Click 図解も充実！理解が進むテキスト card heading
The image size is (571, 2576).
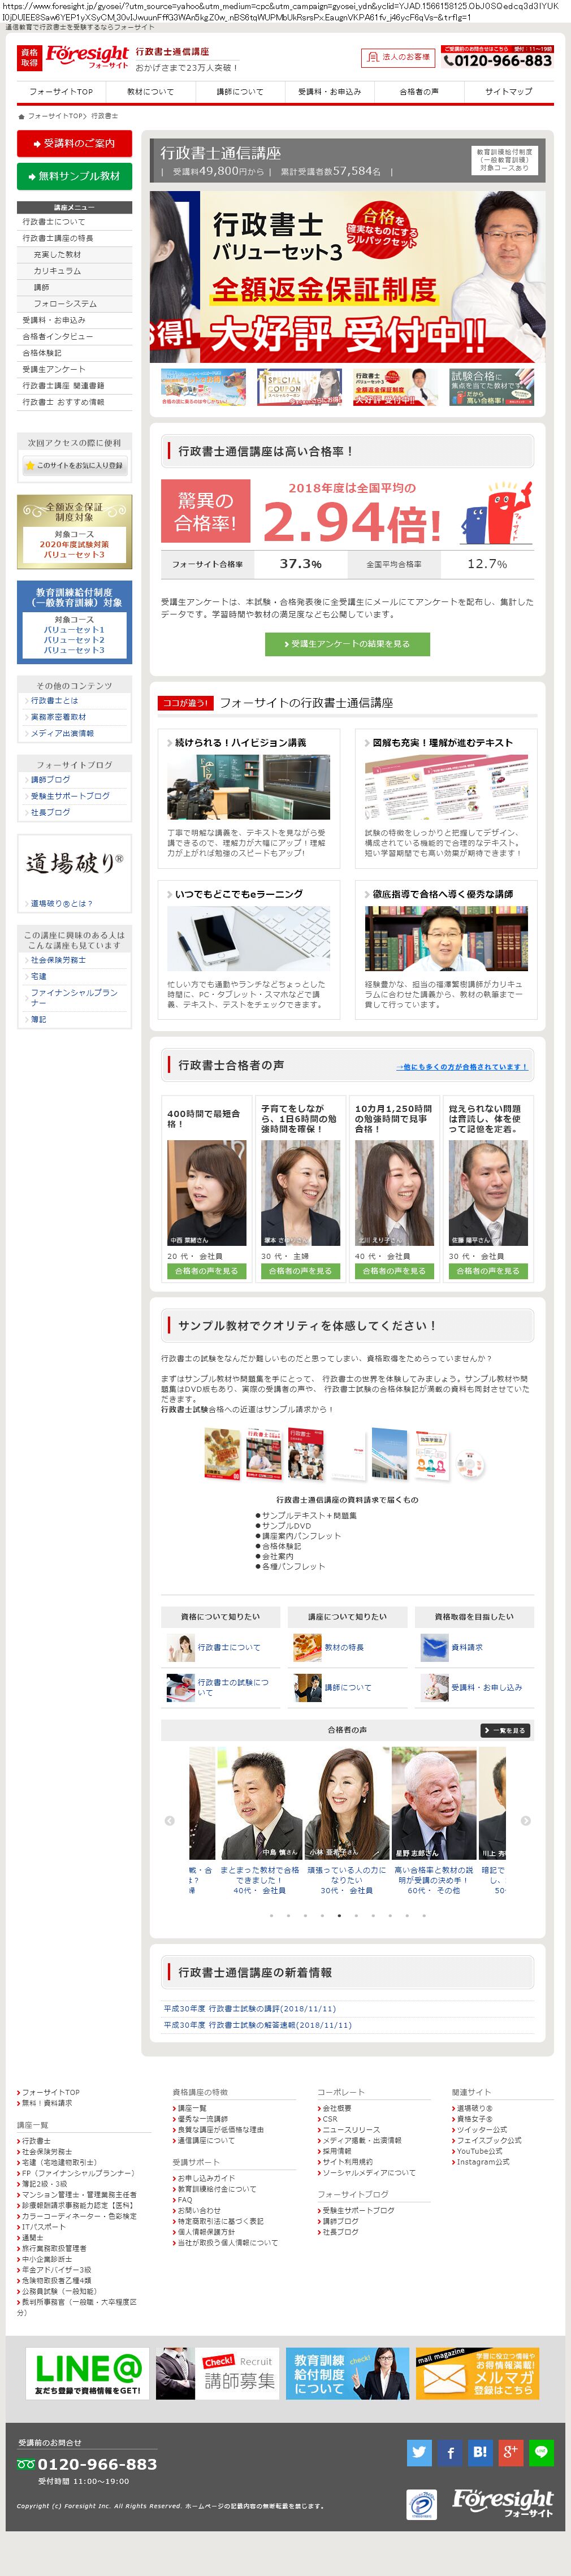(x=442, y=743)
